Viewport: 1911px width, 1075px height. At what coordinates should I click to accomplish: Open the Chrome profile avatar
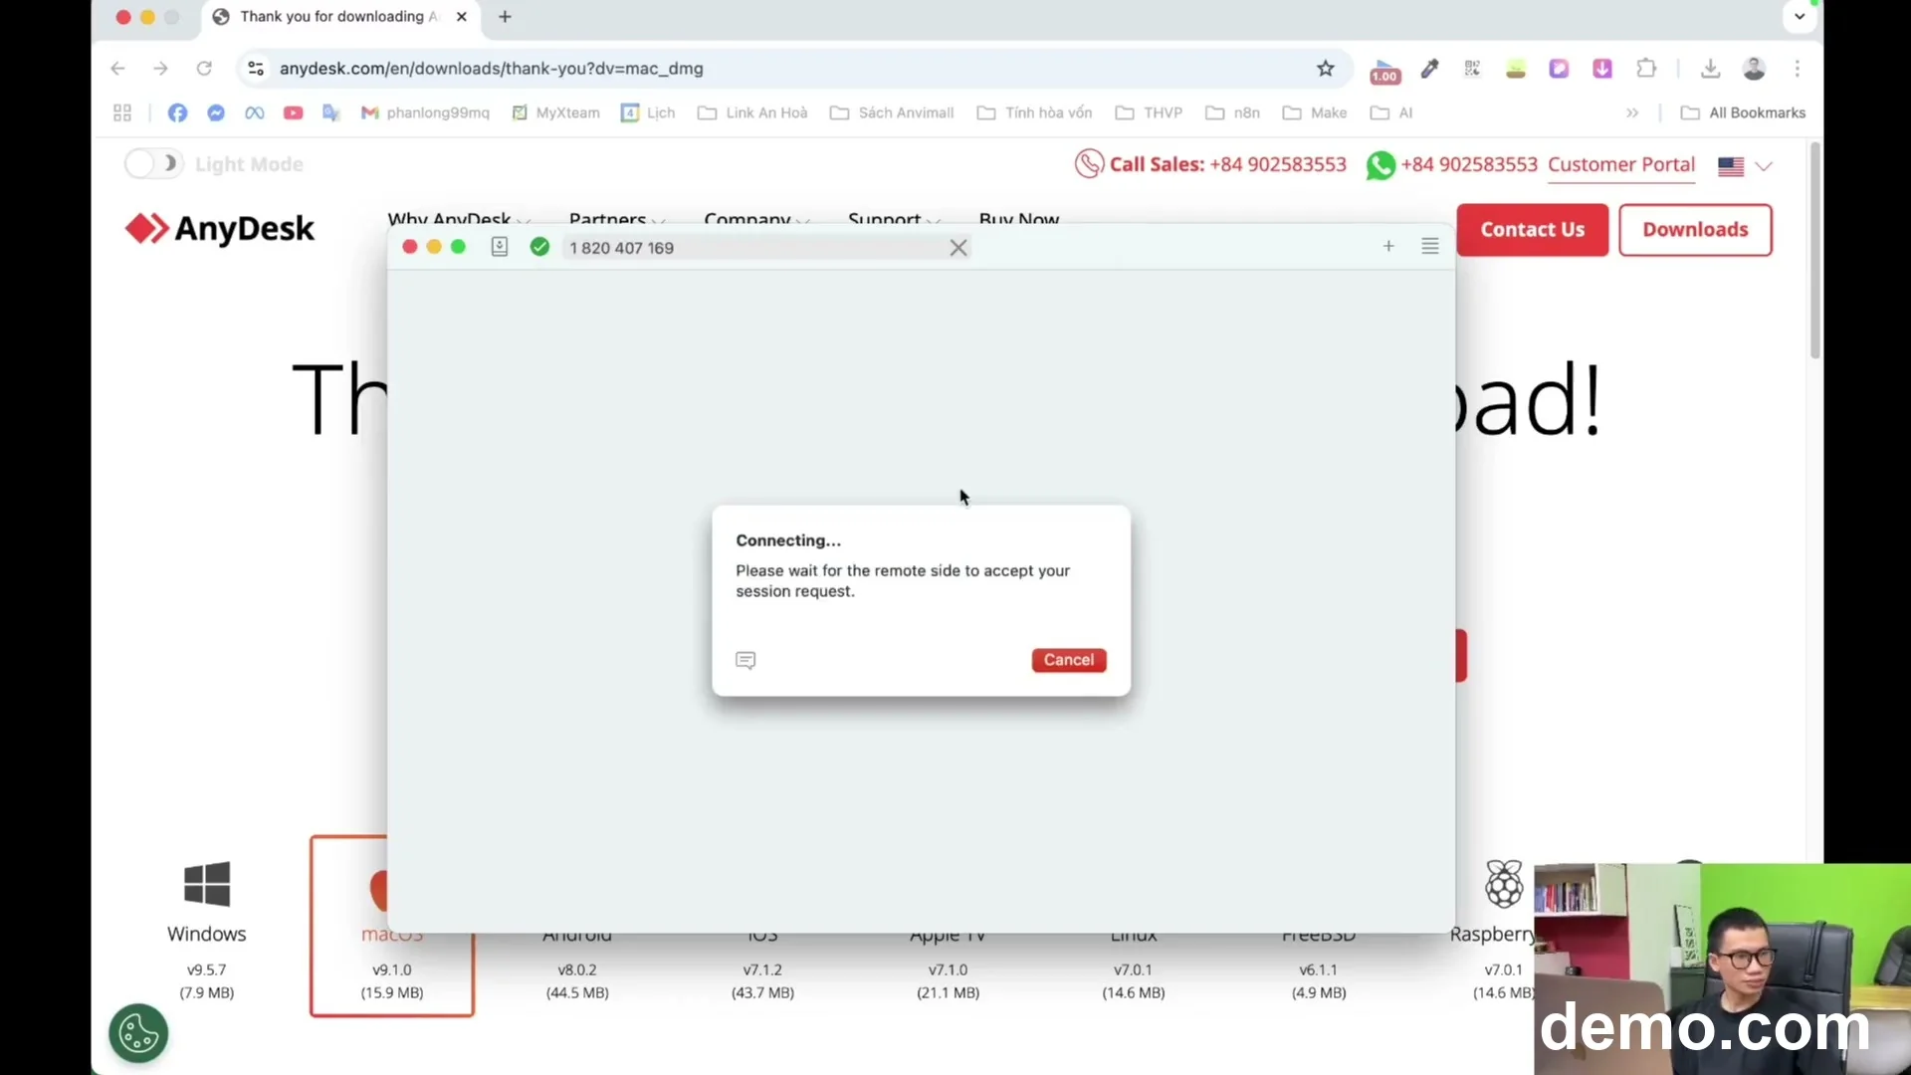pyautogui.click(x=1754, y=69)
